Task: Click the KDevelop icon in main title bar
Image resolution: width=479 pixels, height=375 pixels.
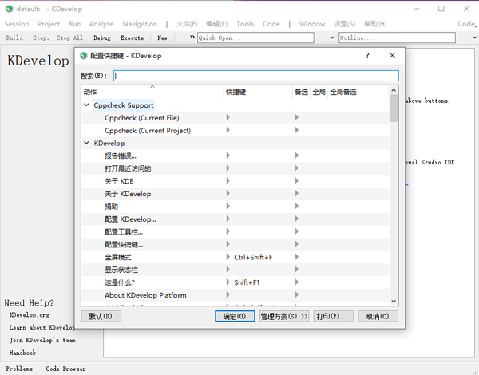Action: coord(9,9)
